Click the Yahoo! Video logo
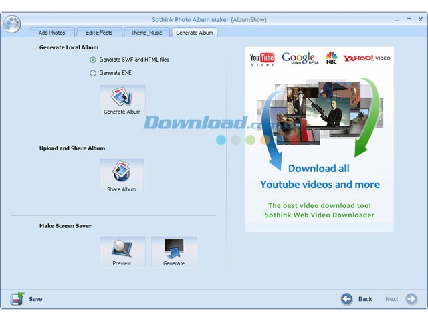Viewport: 428px width, 321px height. 366,58
